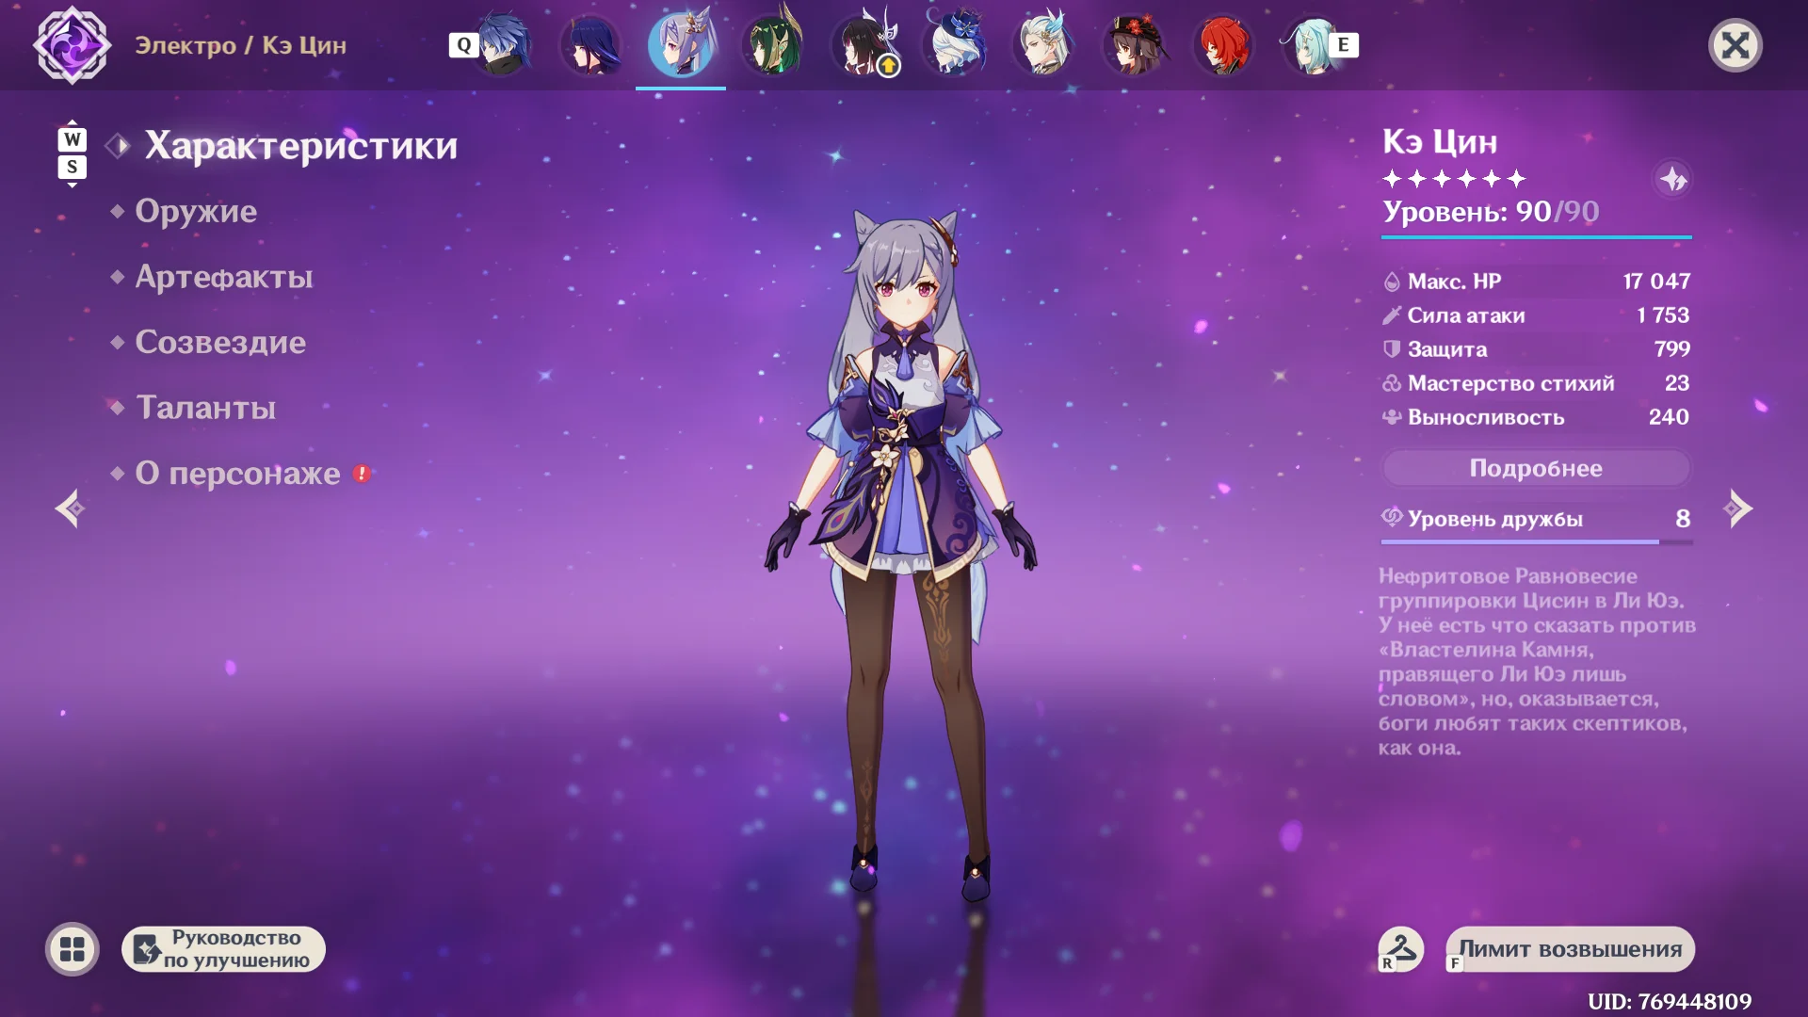Open the Созвездие tab
Viewport: 1808px width, 1017px height.
[x=220, y=342]
